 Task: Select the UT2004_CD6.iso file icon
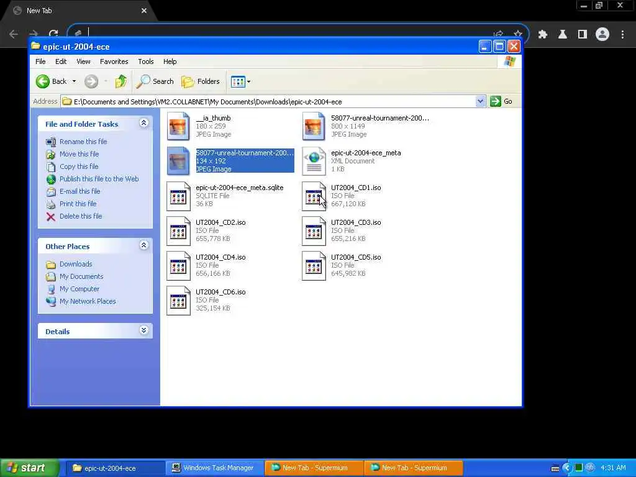[178, 301]
